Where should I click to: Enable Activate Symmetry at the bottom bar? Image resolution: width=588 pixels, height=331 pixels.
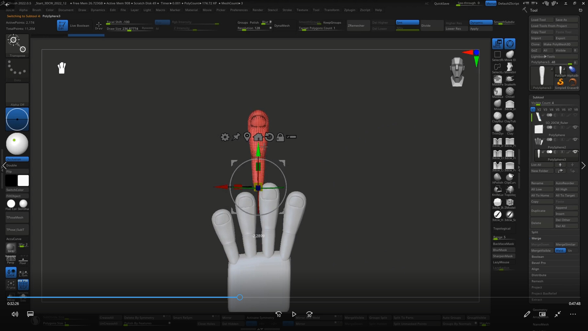[260, 317]
